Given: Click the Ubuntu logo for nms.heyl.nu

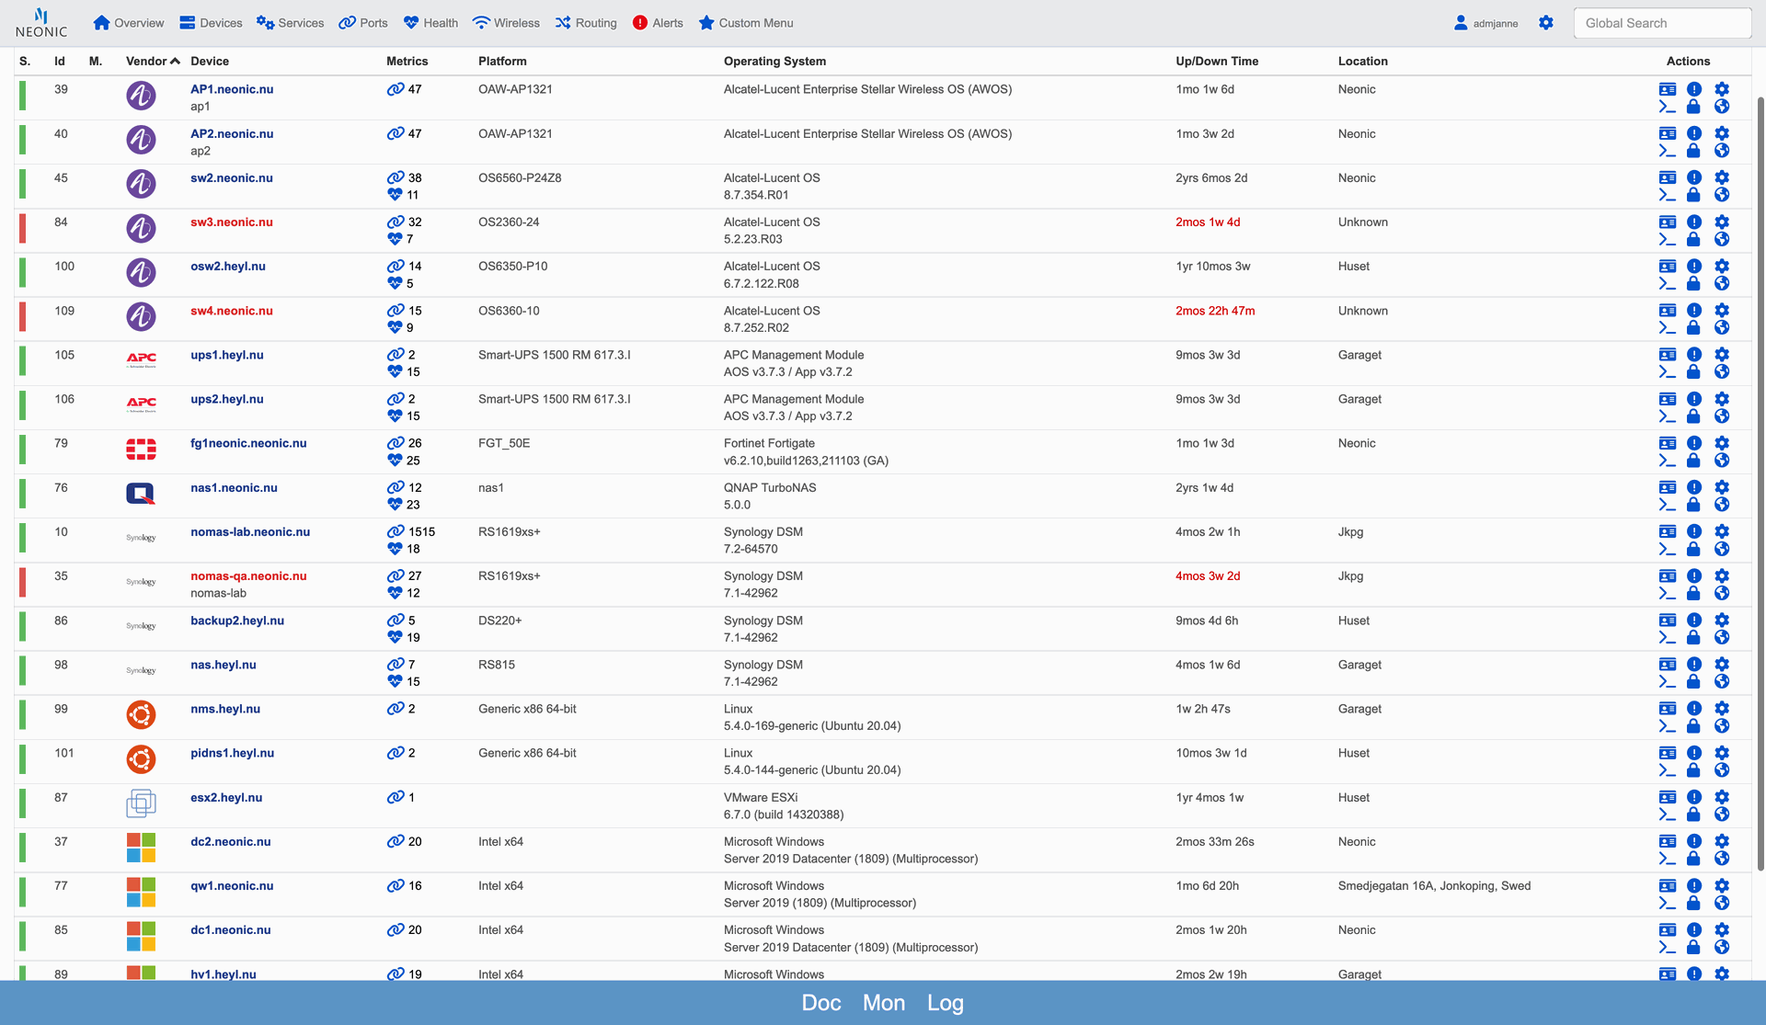Looking at the screenshot, I should point(141,715).
